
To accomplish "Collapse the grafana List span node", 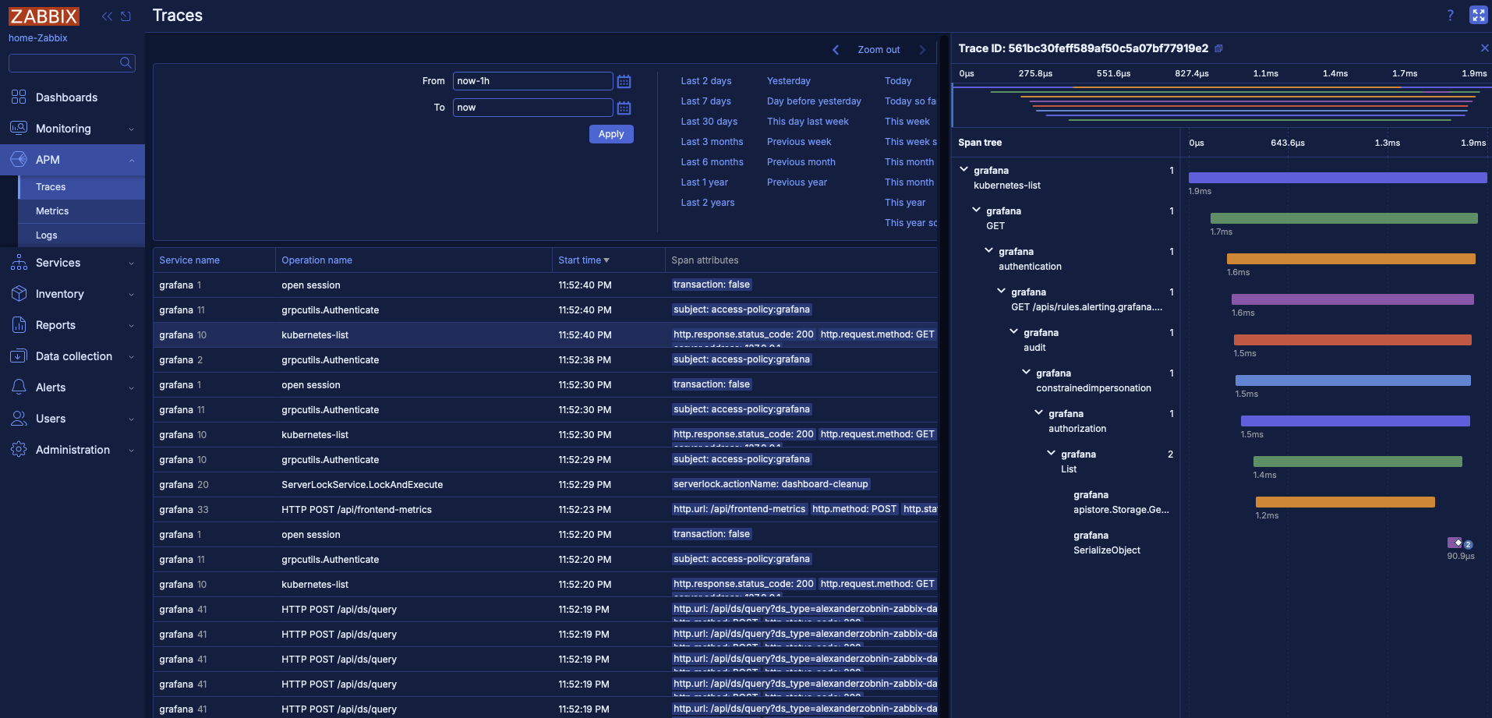I will (x=1051, y=453).
